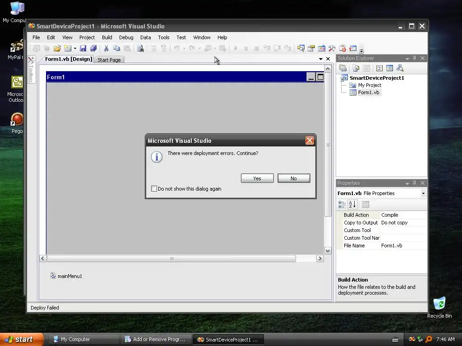Click designer horizontal scrollbar right arrow
The width and height of the screenshot is (462, 346).
coord(320,259)
